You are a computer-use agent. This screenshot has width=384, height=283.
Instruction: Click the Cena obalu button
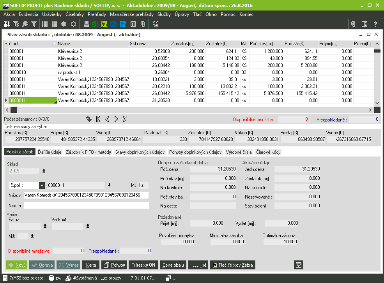pyautogui.click(x=173, y=265)
